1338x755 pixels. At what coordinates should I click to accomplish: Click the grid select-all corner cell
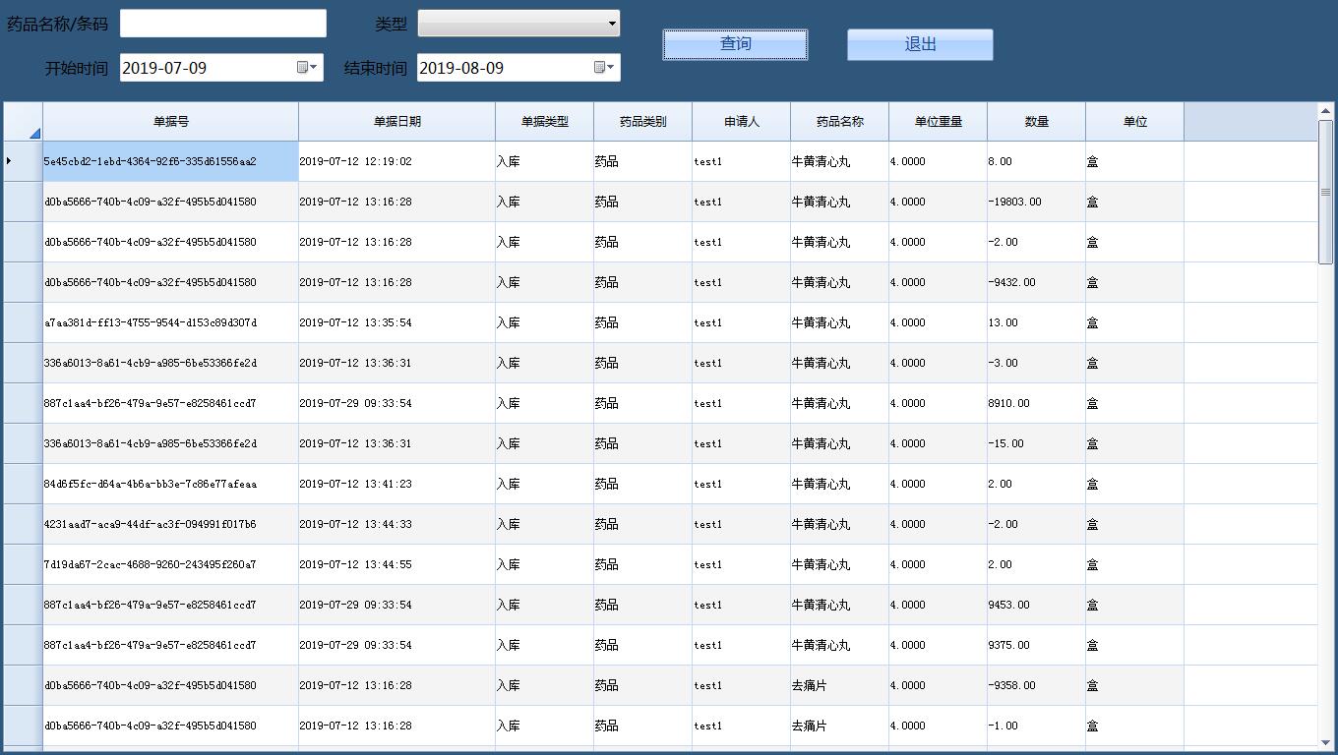(23, 122)
